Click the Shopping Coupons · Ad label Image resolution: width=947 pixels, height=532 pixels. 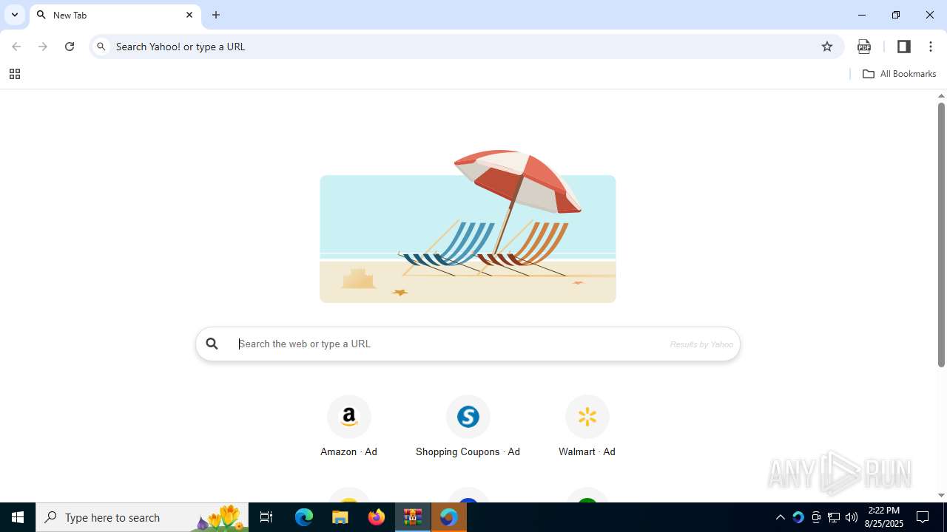468,451
